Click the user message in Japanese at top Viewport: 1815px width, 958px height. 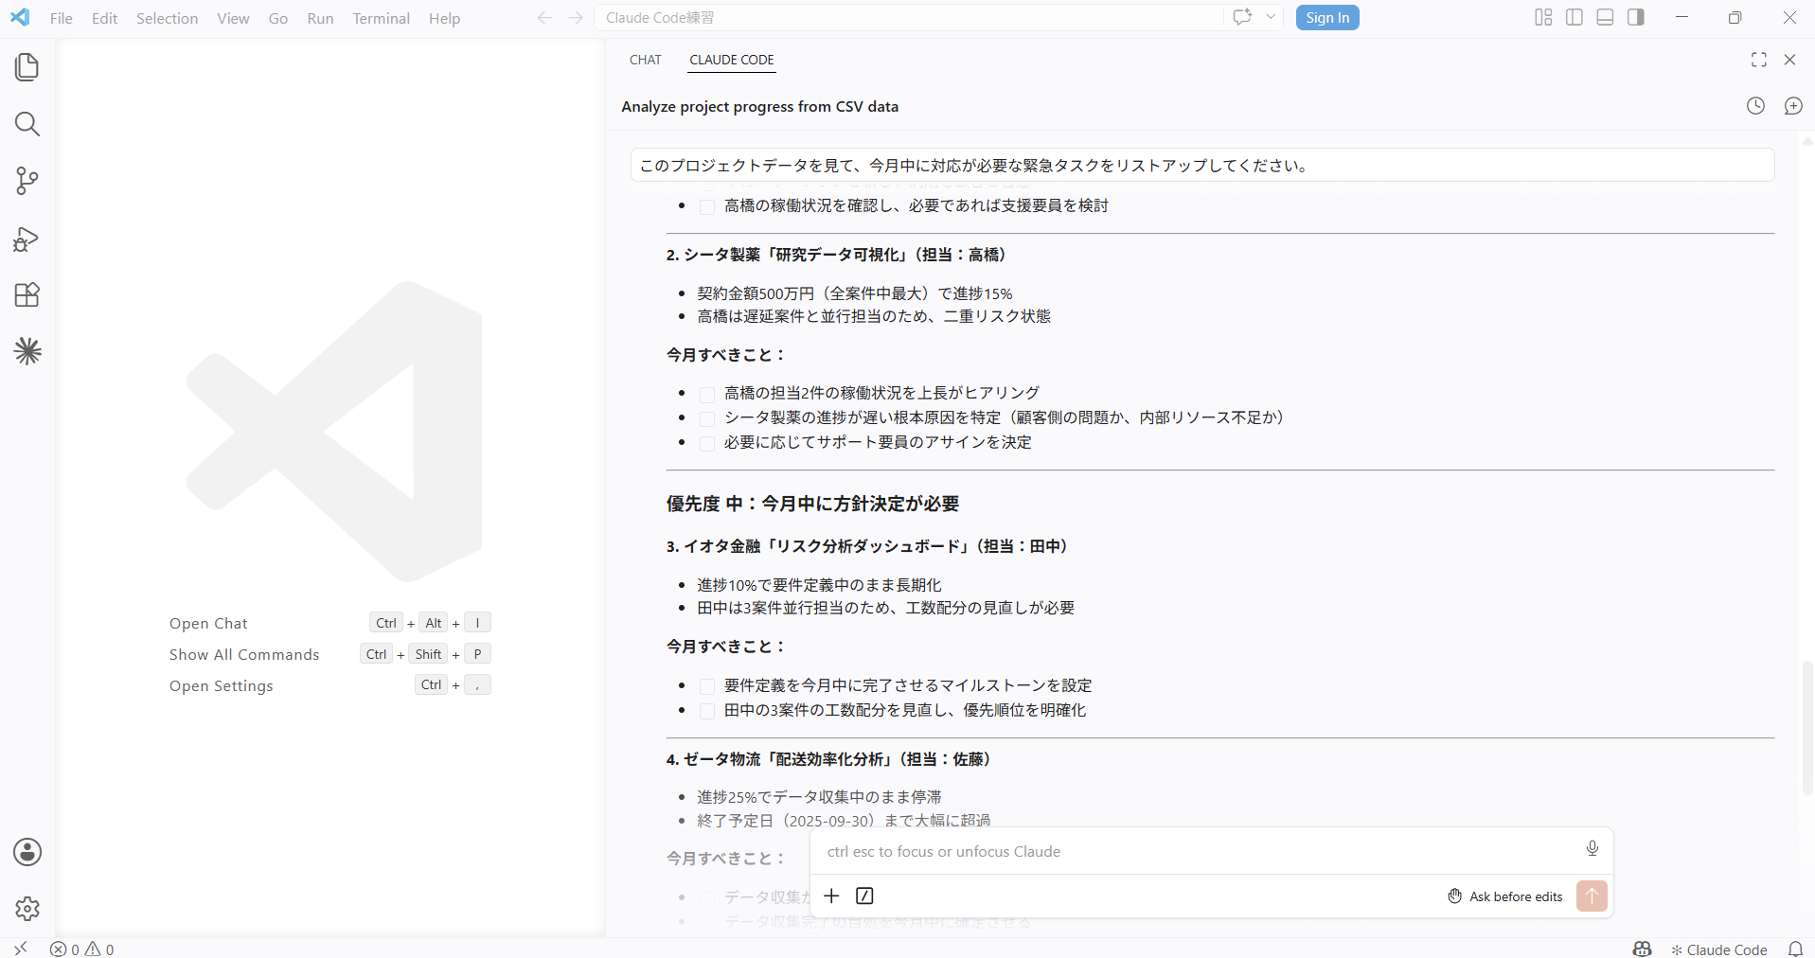1202,165
